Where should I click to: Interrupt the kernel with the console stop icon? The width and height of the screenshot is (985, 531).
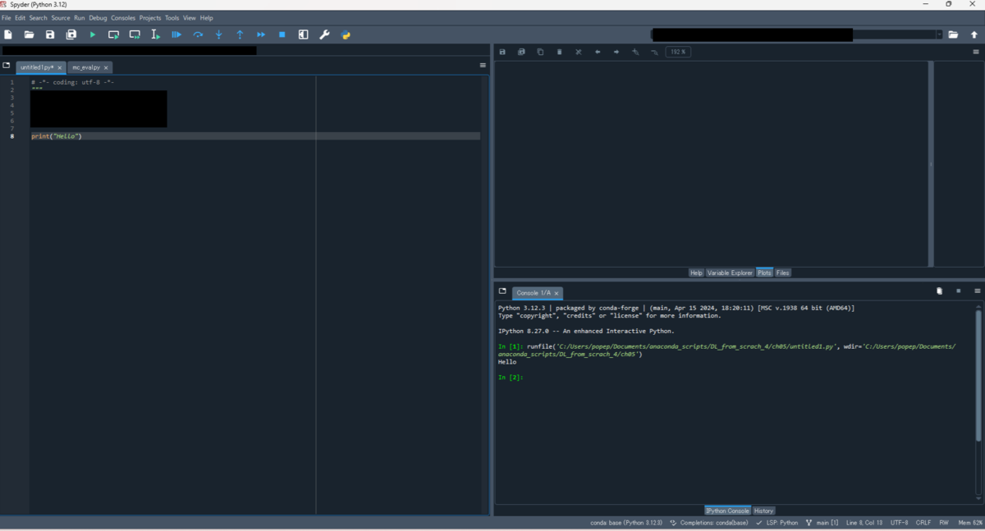(x=958, y=291)
